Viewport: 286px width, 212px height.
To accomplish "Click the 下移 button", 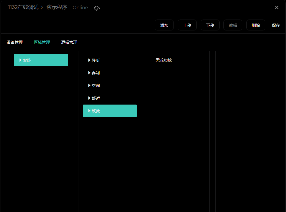I will click(210, 25).
